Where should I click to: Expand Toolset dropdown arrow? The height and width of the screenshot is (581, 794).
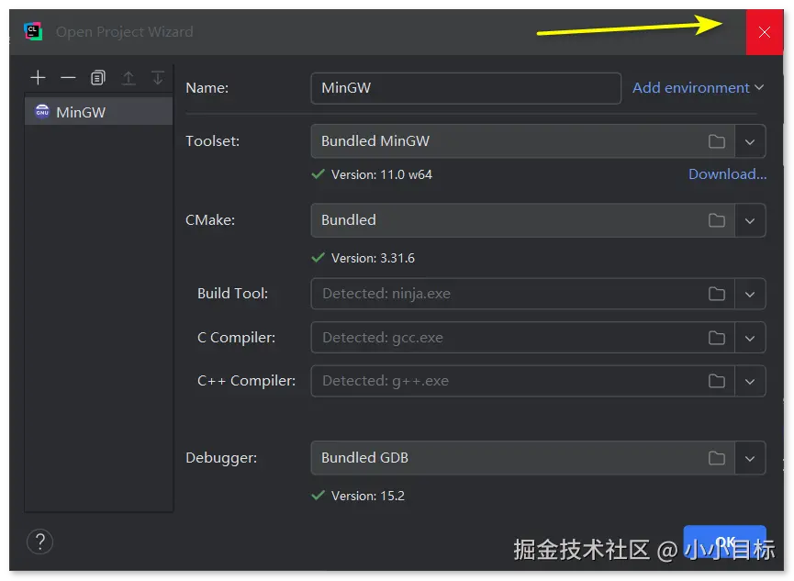750,141
